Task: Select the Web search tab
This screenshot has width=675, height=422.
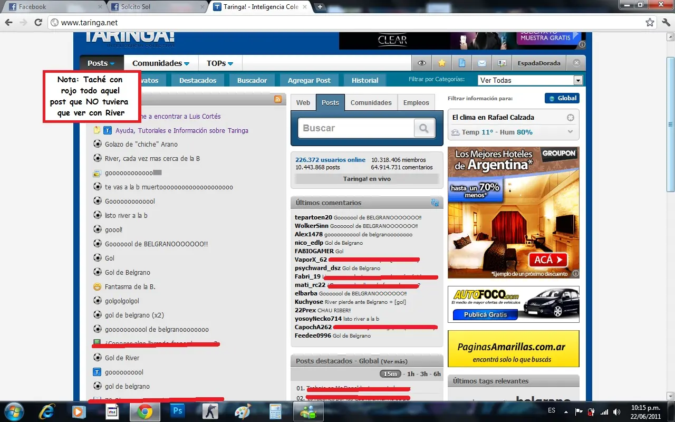Action: coord(303,102)
